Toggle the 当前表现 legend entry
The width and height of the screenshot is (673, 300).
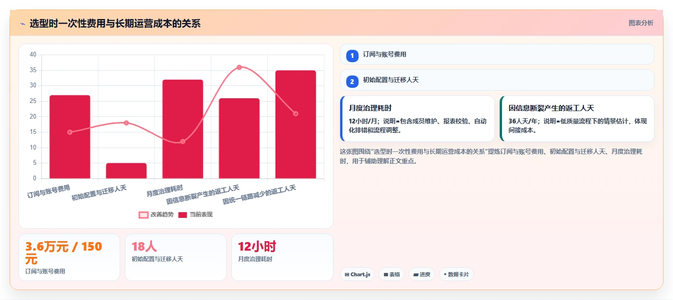point(196,215)
